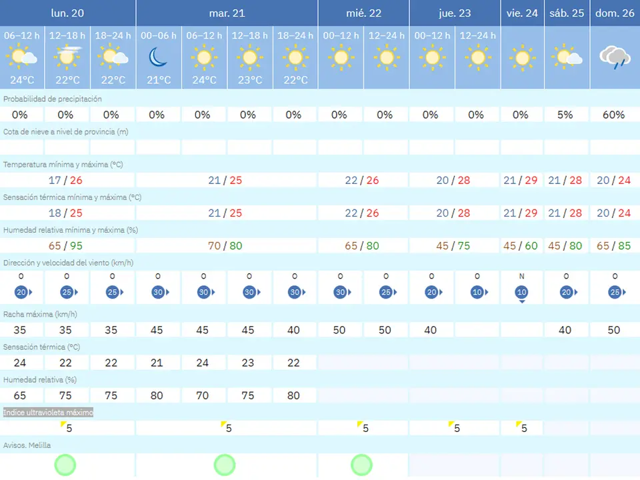This screenshot has height=480, width=640.
Task: Click the moon icon for mar. 21 00–06 h
Action: click(x=158, y=57)
